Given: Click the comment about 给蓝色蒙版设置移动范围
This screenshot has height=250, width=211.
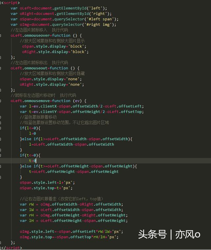Looking at the screenshot, I should tap(64, 123).
